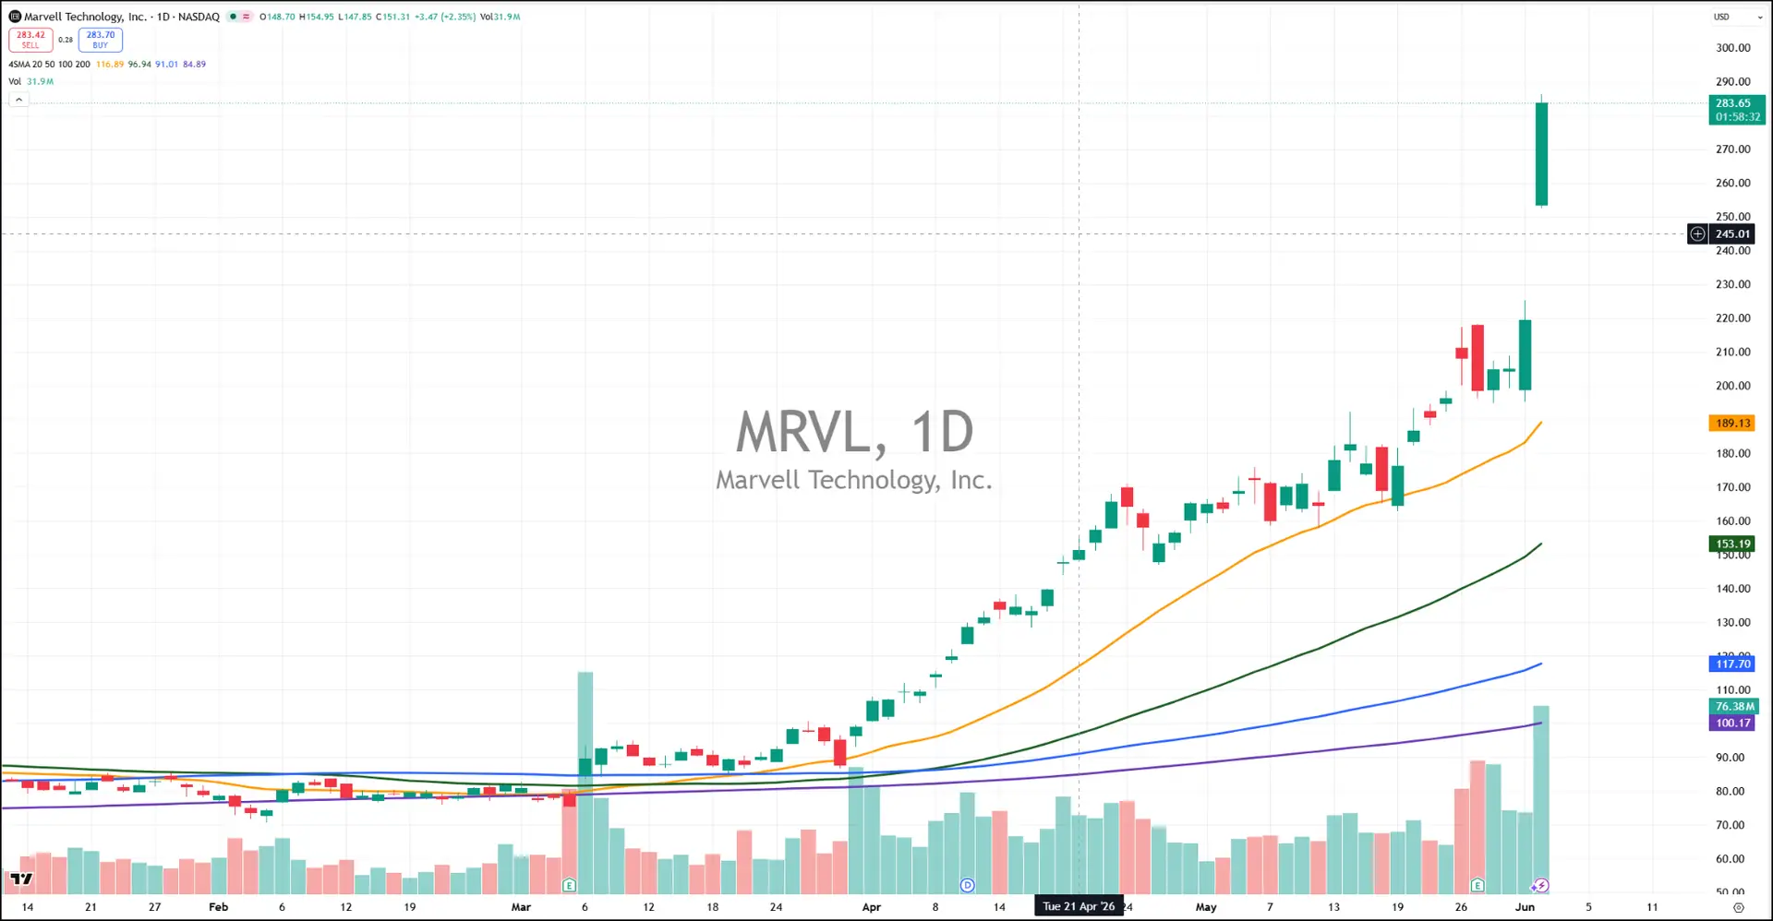The width and height of the screenshot is (1773, 921).
Task: Click the BUY button at 283.70
Action: (101, 40)
